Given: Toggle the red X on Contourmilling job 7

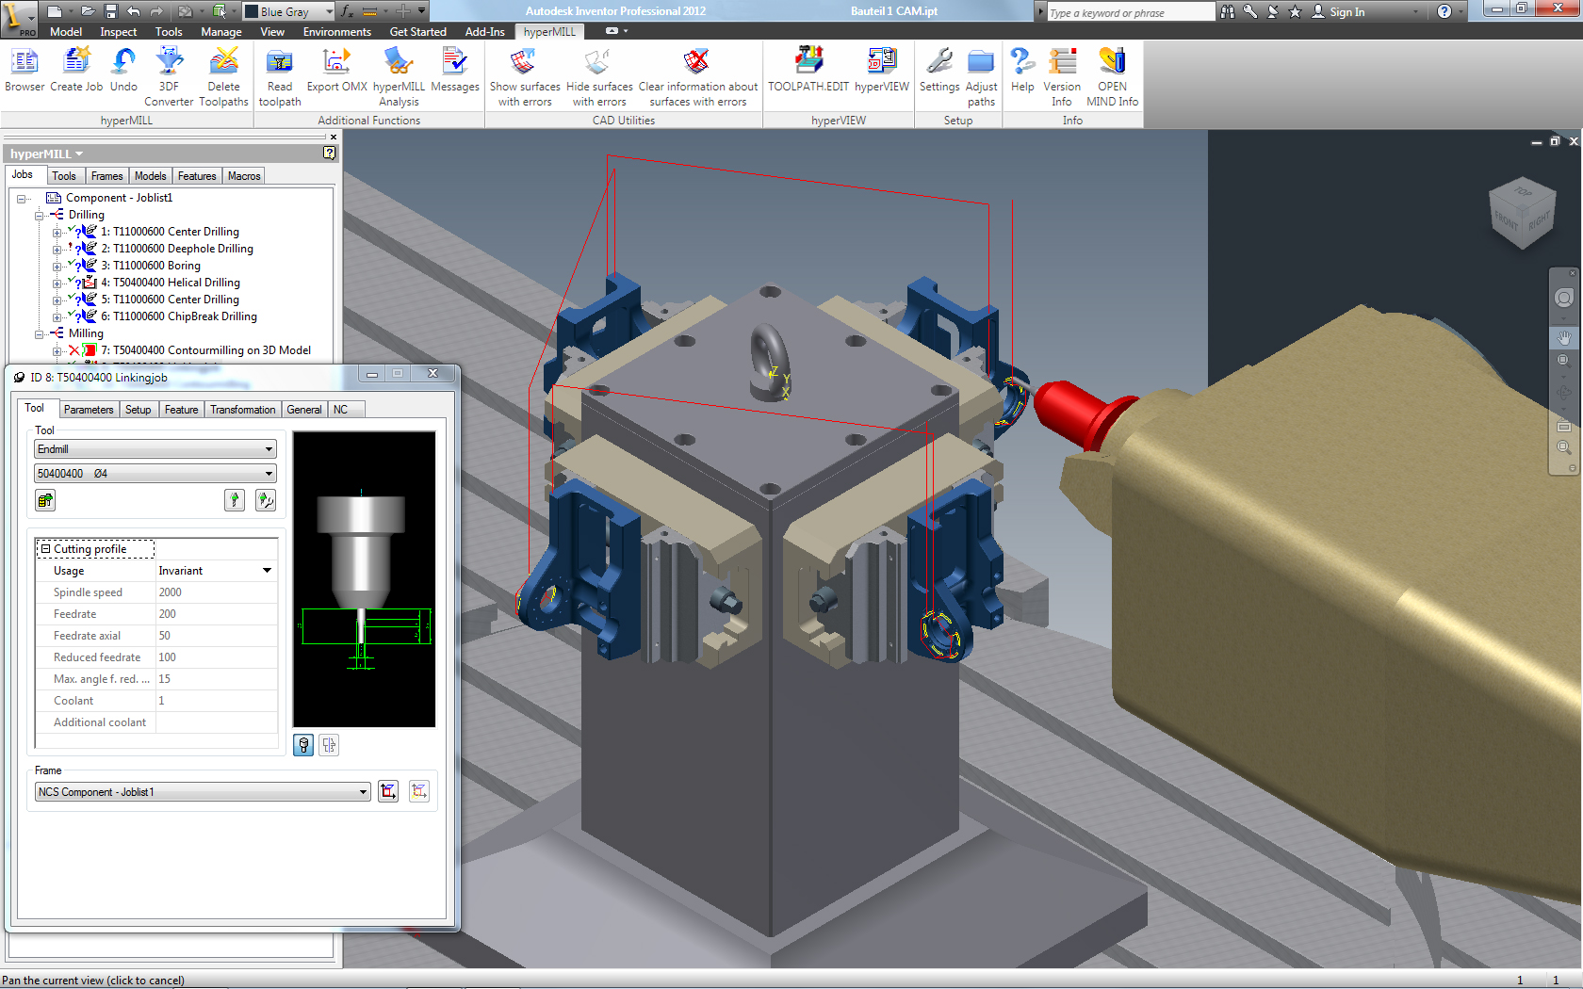Looking at the screenshot, I should click(x=74, y=350).
